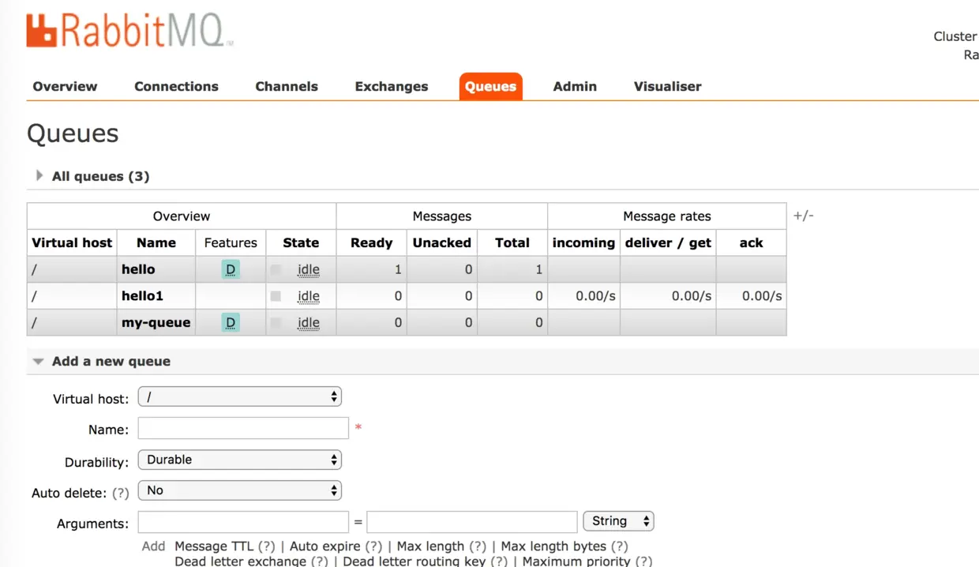
Task: Add Max length bytes argument
Action: [x=553, y=546]
